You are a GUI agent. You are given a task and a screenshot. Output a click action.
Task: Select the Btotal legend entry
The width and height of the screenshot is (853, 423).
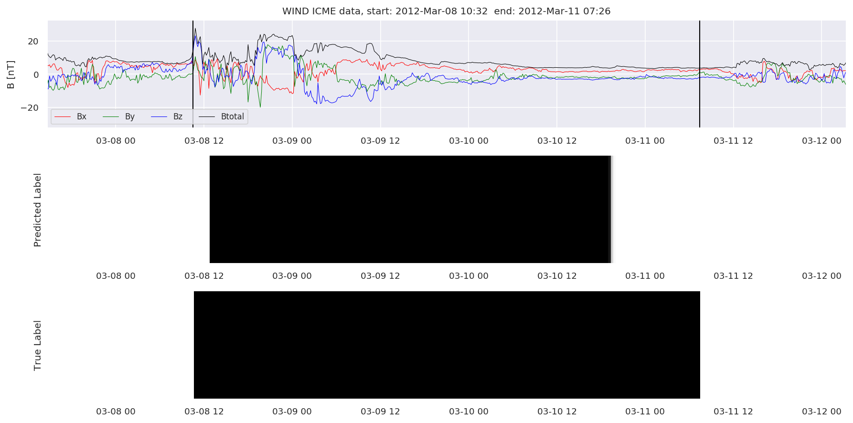221,116
